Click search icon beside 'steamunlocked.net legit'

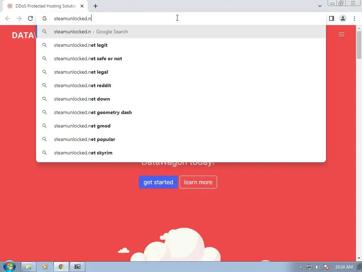pos(45,45)
